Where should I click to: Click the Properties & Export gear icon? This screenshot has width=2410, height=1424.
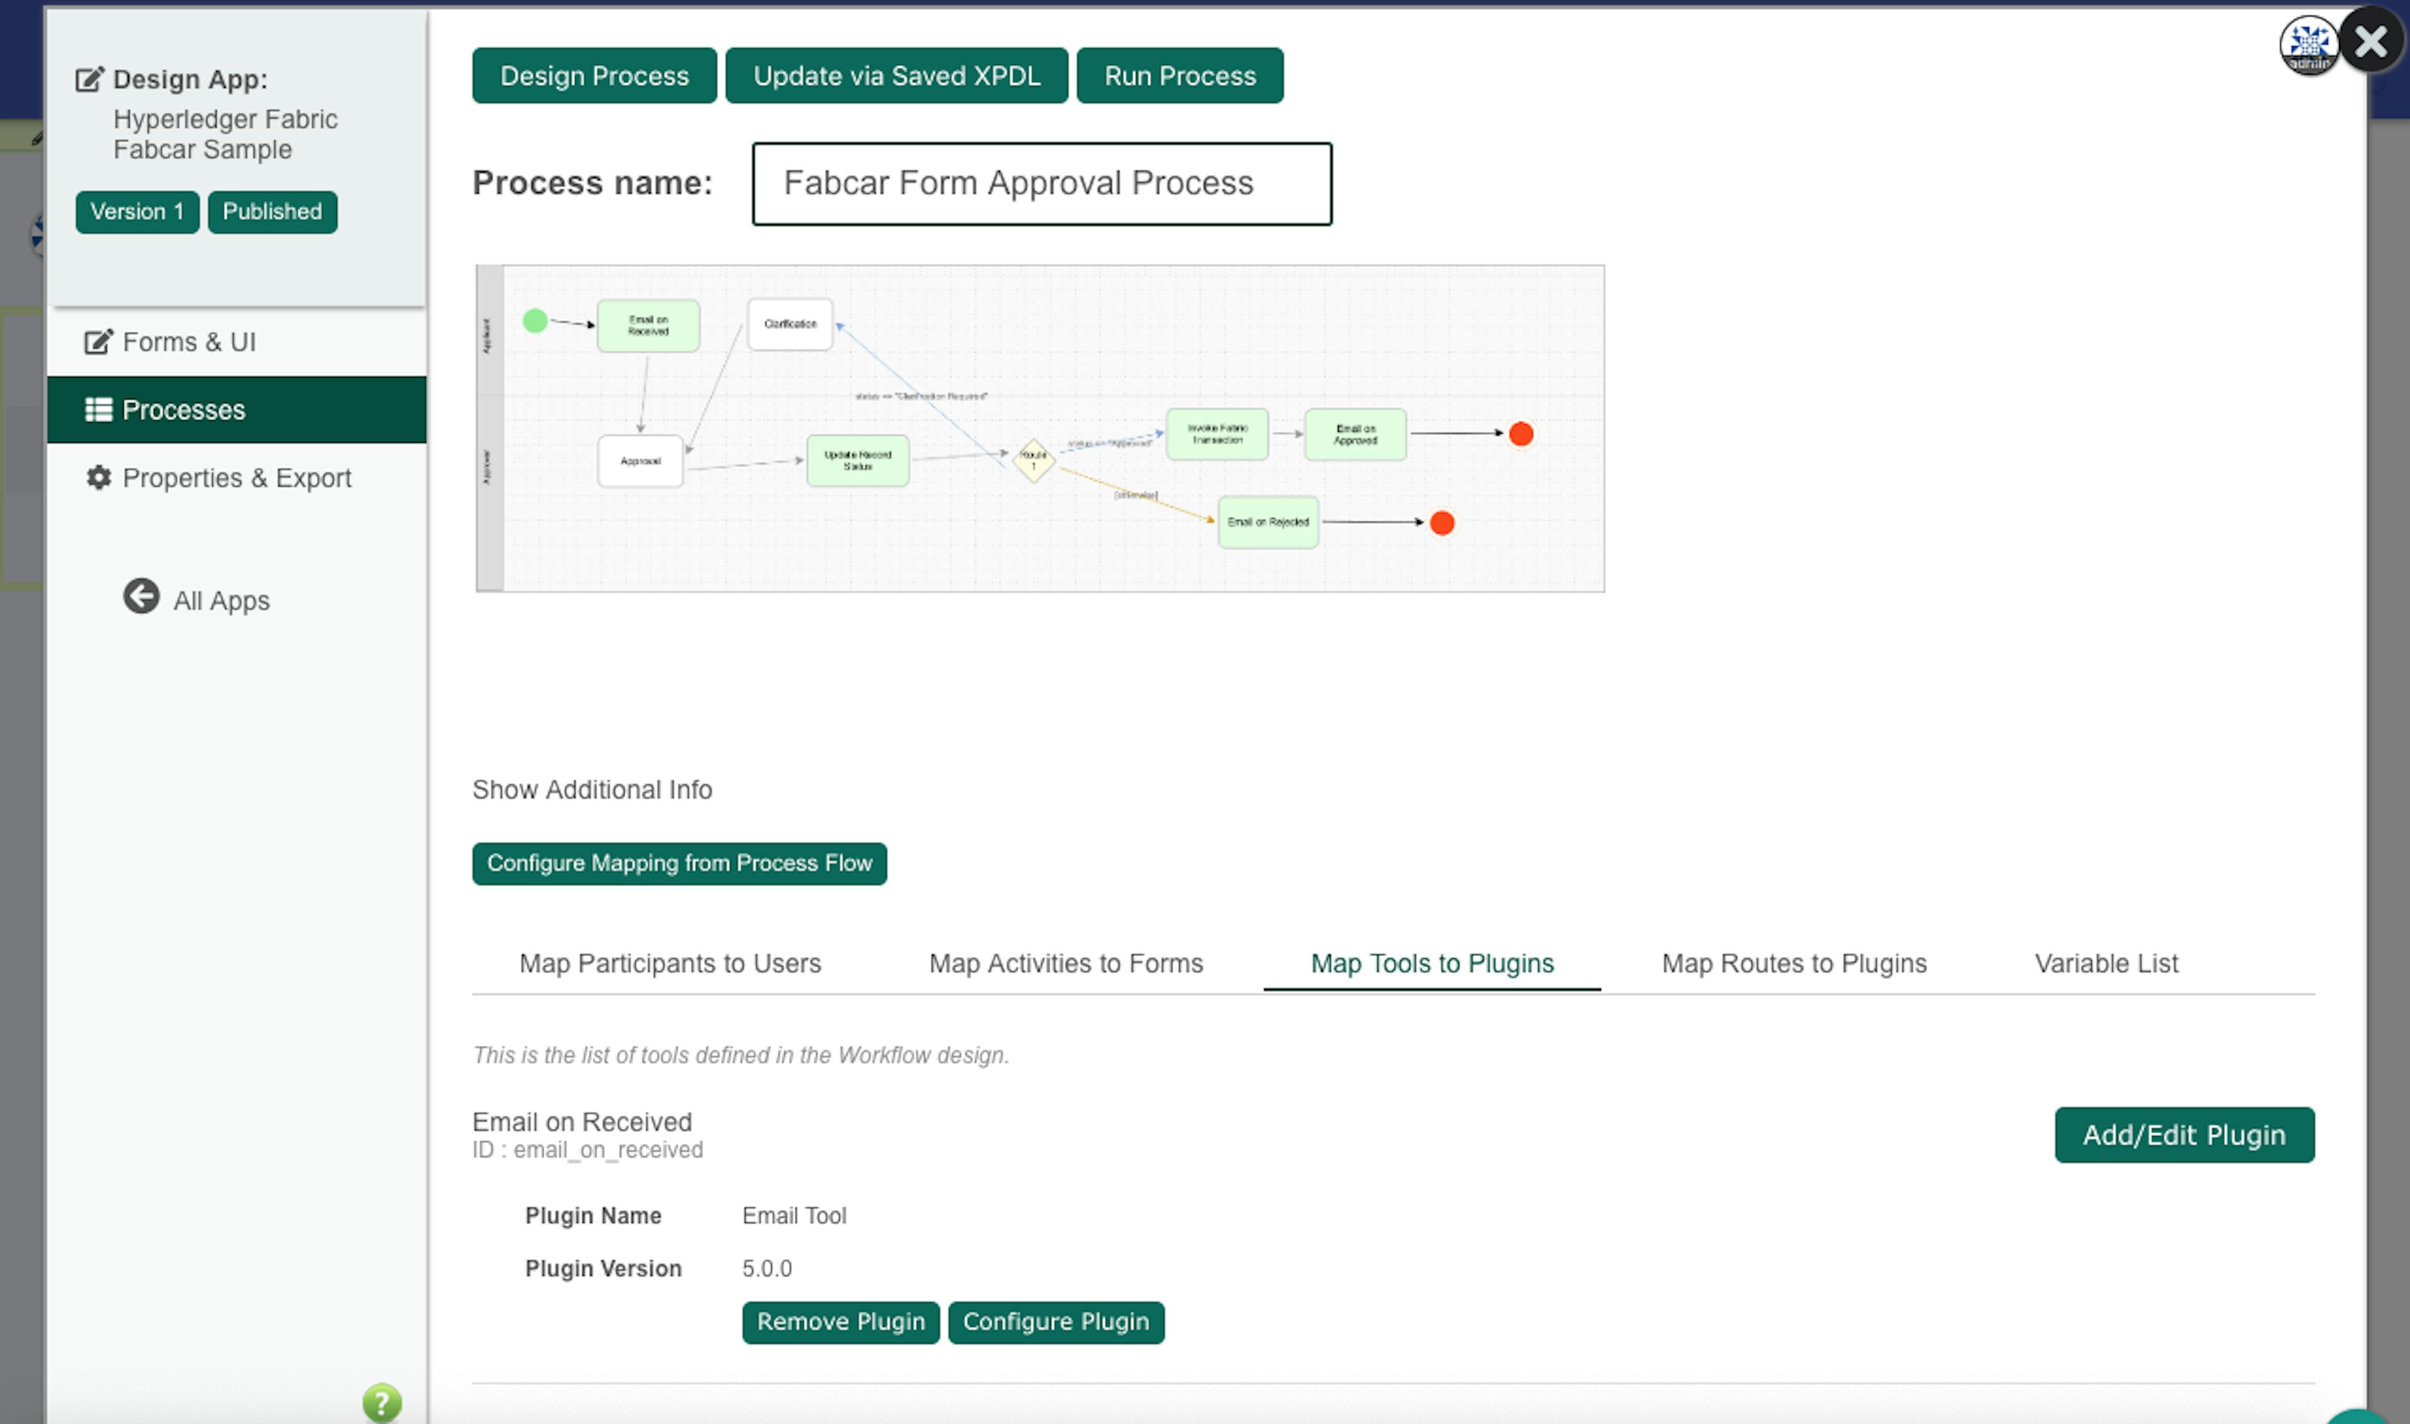click(98, 477)
